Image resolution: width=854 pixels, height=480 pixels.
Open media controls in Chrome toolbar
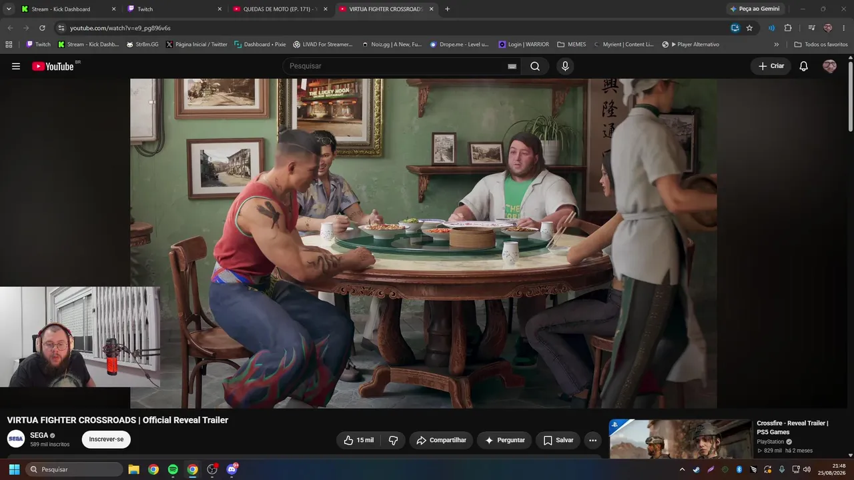(x=811, y=28)
